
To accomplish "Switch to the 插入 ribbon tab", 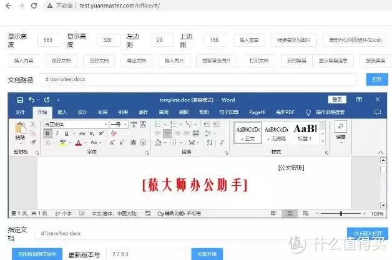I will pos(62,112).
